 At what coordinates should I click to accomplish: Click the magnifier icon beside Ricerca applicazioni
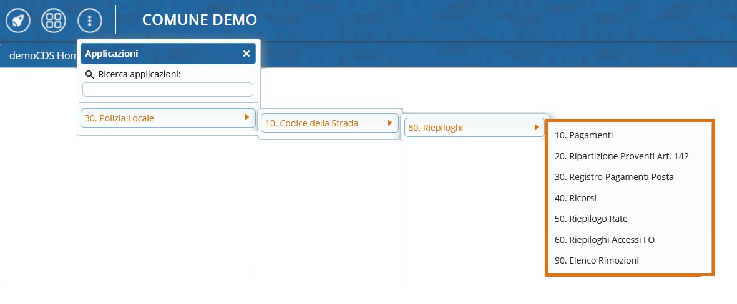click(89, 75)
